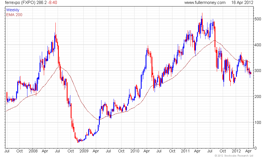The width and height of the screenshot is (277, 158).
Task: Click the 0 price axis label
Action: click(x=256, y=148)
